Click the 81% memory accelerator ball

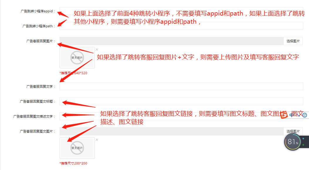pos(293,142)
